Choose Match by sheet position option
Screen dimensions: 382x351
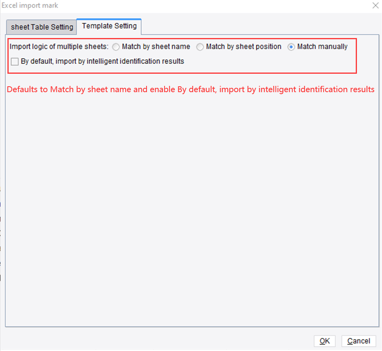tap(200, 46)
